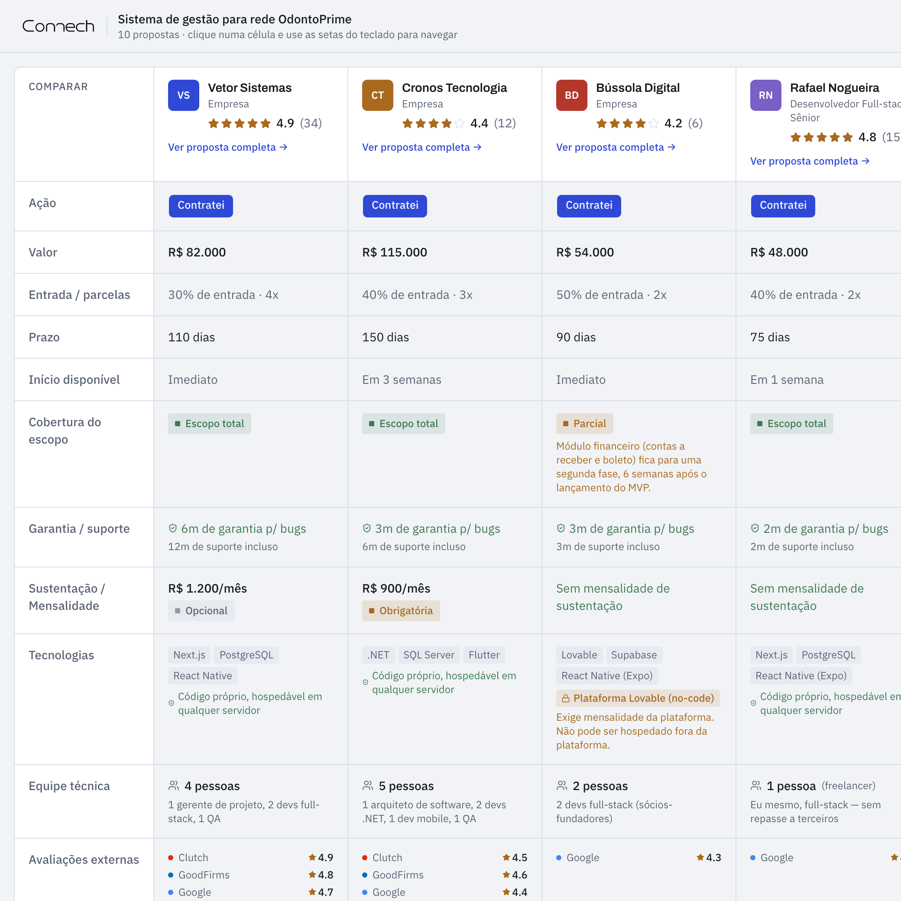
Task: Click the Parcial scope badge
Action: pos(584,424)
